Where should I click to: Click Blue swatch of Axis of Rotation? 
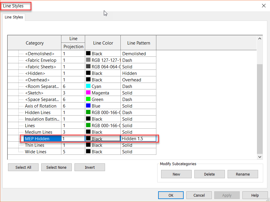tap(88, 106)
